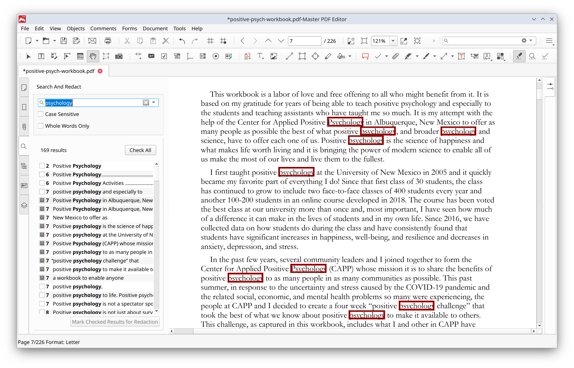Open the Attachments panel in the sidebar
574x368 pixels.
24,127
